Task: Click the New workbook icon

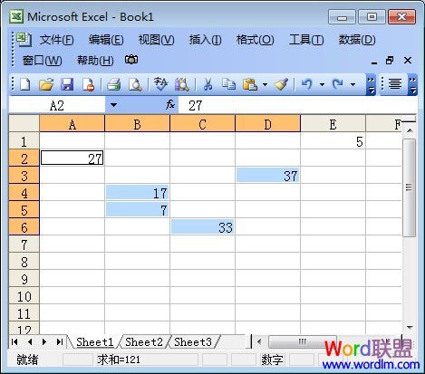Action: point(24,84)
